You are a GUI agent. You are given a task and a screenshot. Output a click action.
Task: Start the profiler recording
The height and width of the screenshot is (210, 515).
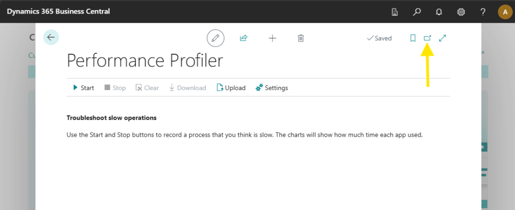[x=83, y=88]
